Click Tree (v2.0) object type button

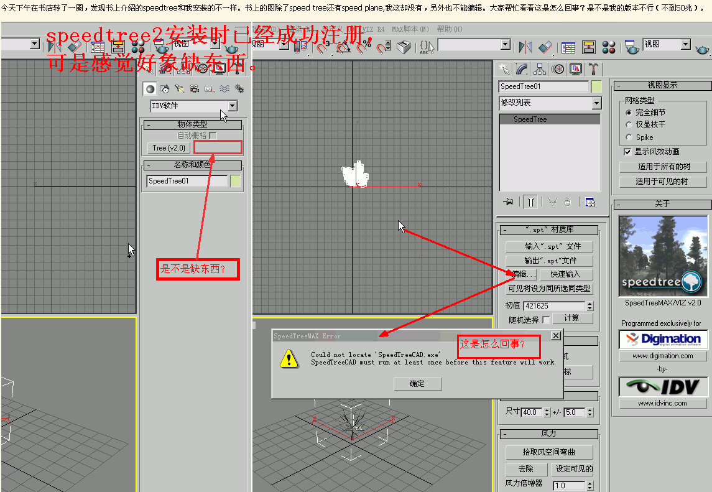(x=169, y=148)
